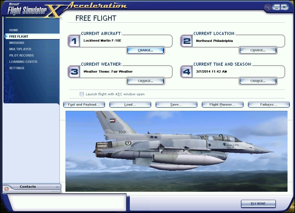Screen dimensions: 295x213
Task: Change the current aircraft
Action: (145, 50)
